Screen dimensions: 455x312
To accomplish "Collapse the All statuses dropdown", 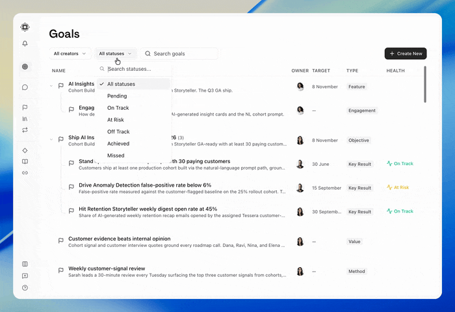I will (115, 53).
